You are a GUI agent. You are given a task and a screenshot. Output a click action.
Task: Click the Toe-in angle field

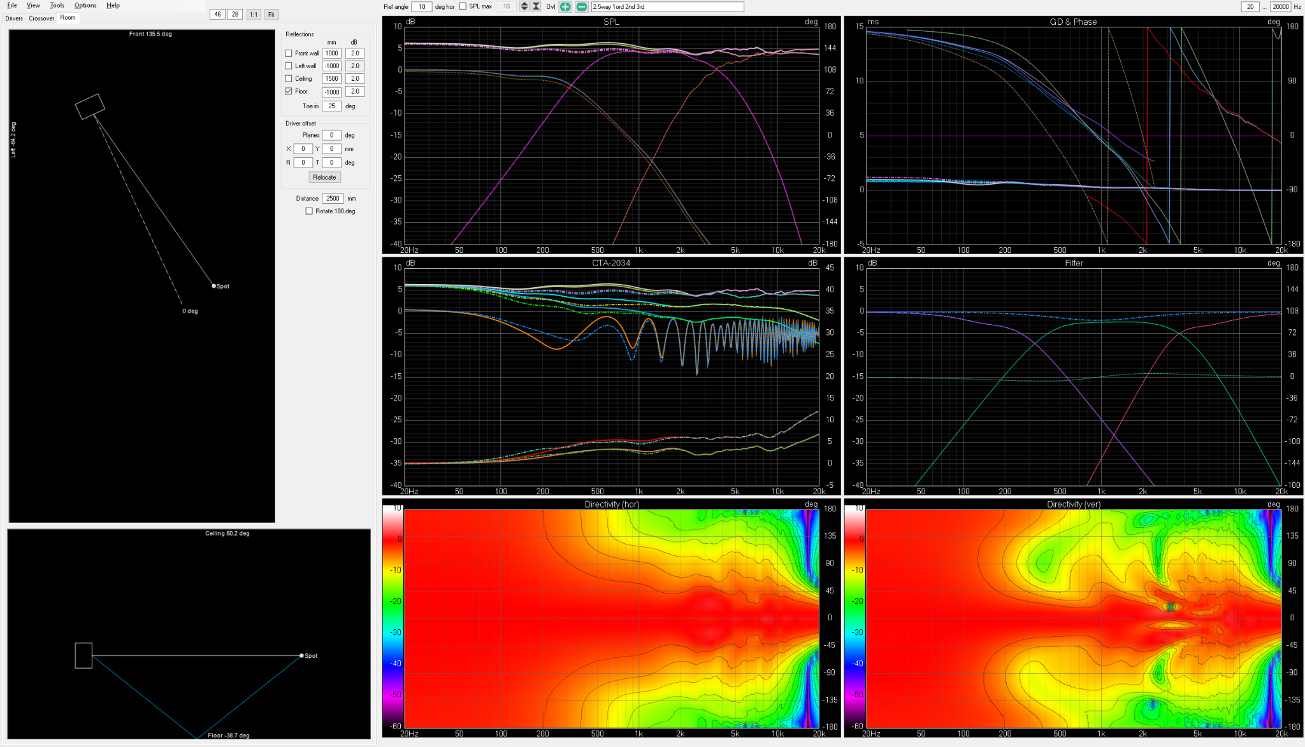click(x=332, y=106)
